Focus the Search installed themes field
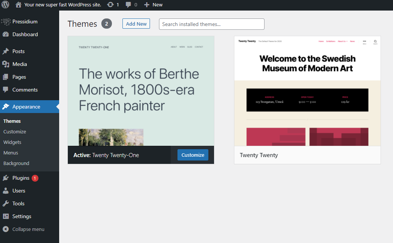The image size is (393, 243). [x=211, y=24]
